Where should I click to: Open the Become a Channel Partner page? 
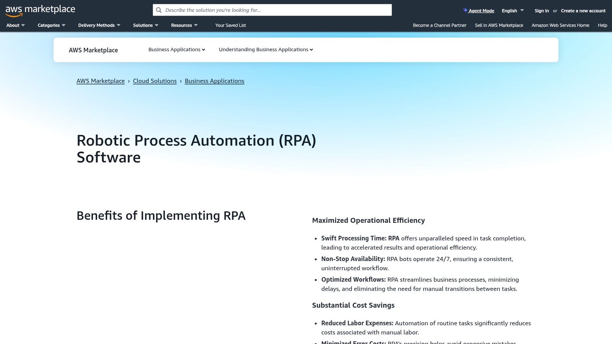click(439, 25)
